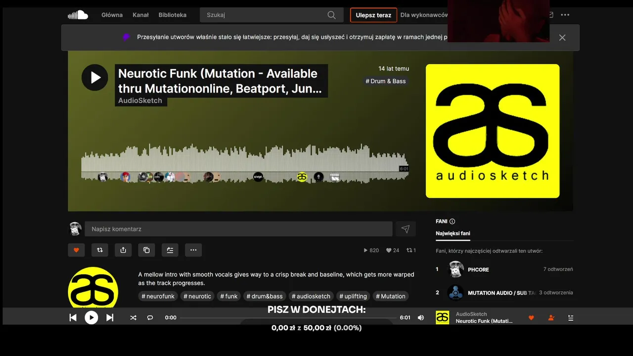Click the Szukaj search field
This screenshot has height=356, width=633.
click(x=271, y=15)
